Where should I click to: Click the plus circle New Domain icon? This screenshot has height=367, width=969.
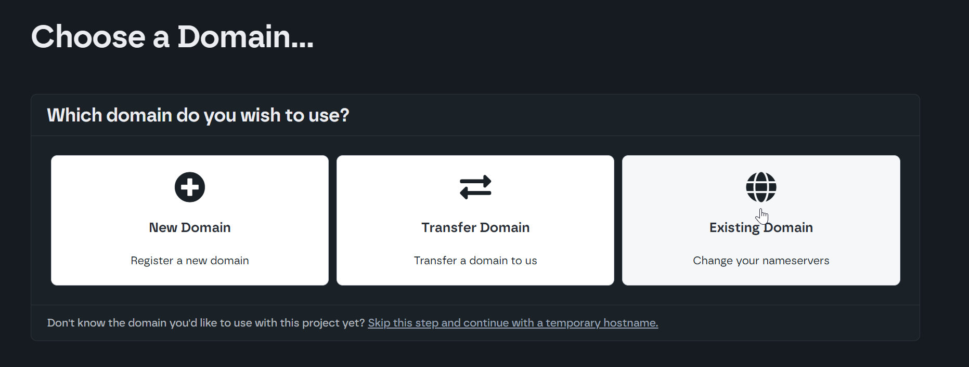coord(190,187)
